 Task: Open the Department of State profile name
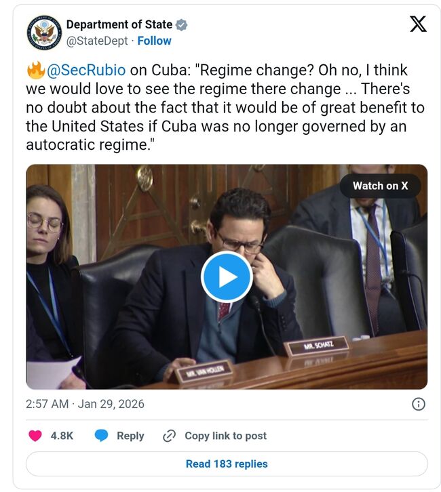pyautogui.click(x=119, y=25)
